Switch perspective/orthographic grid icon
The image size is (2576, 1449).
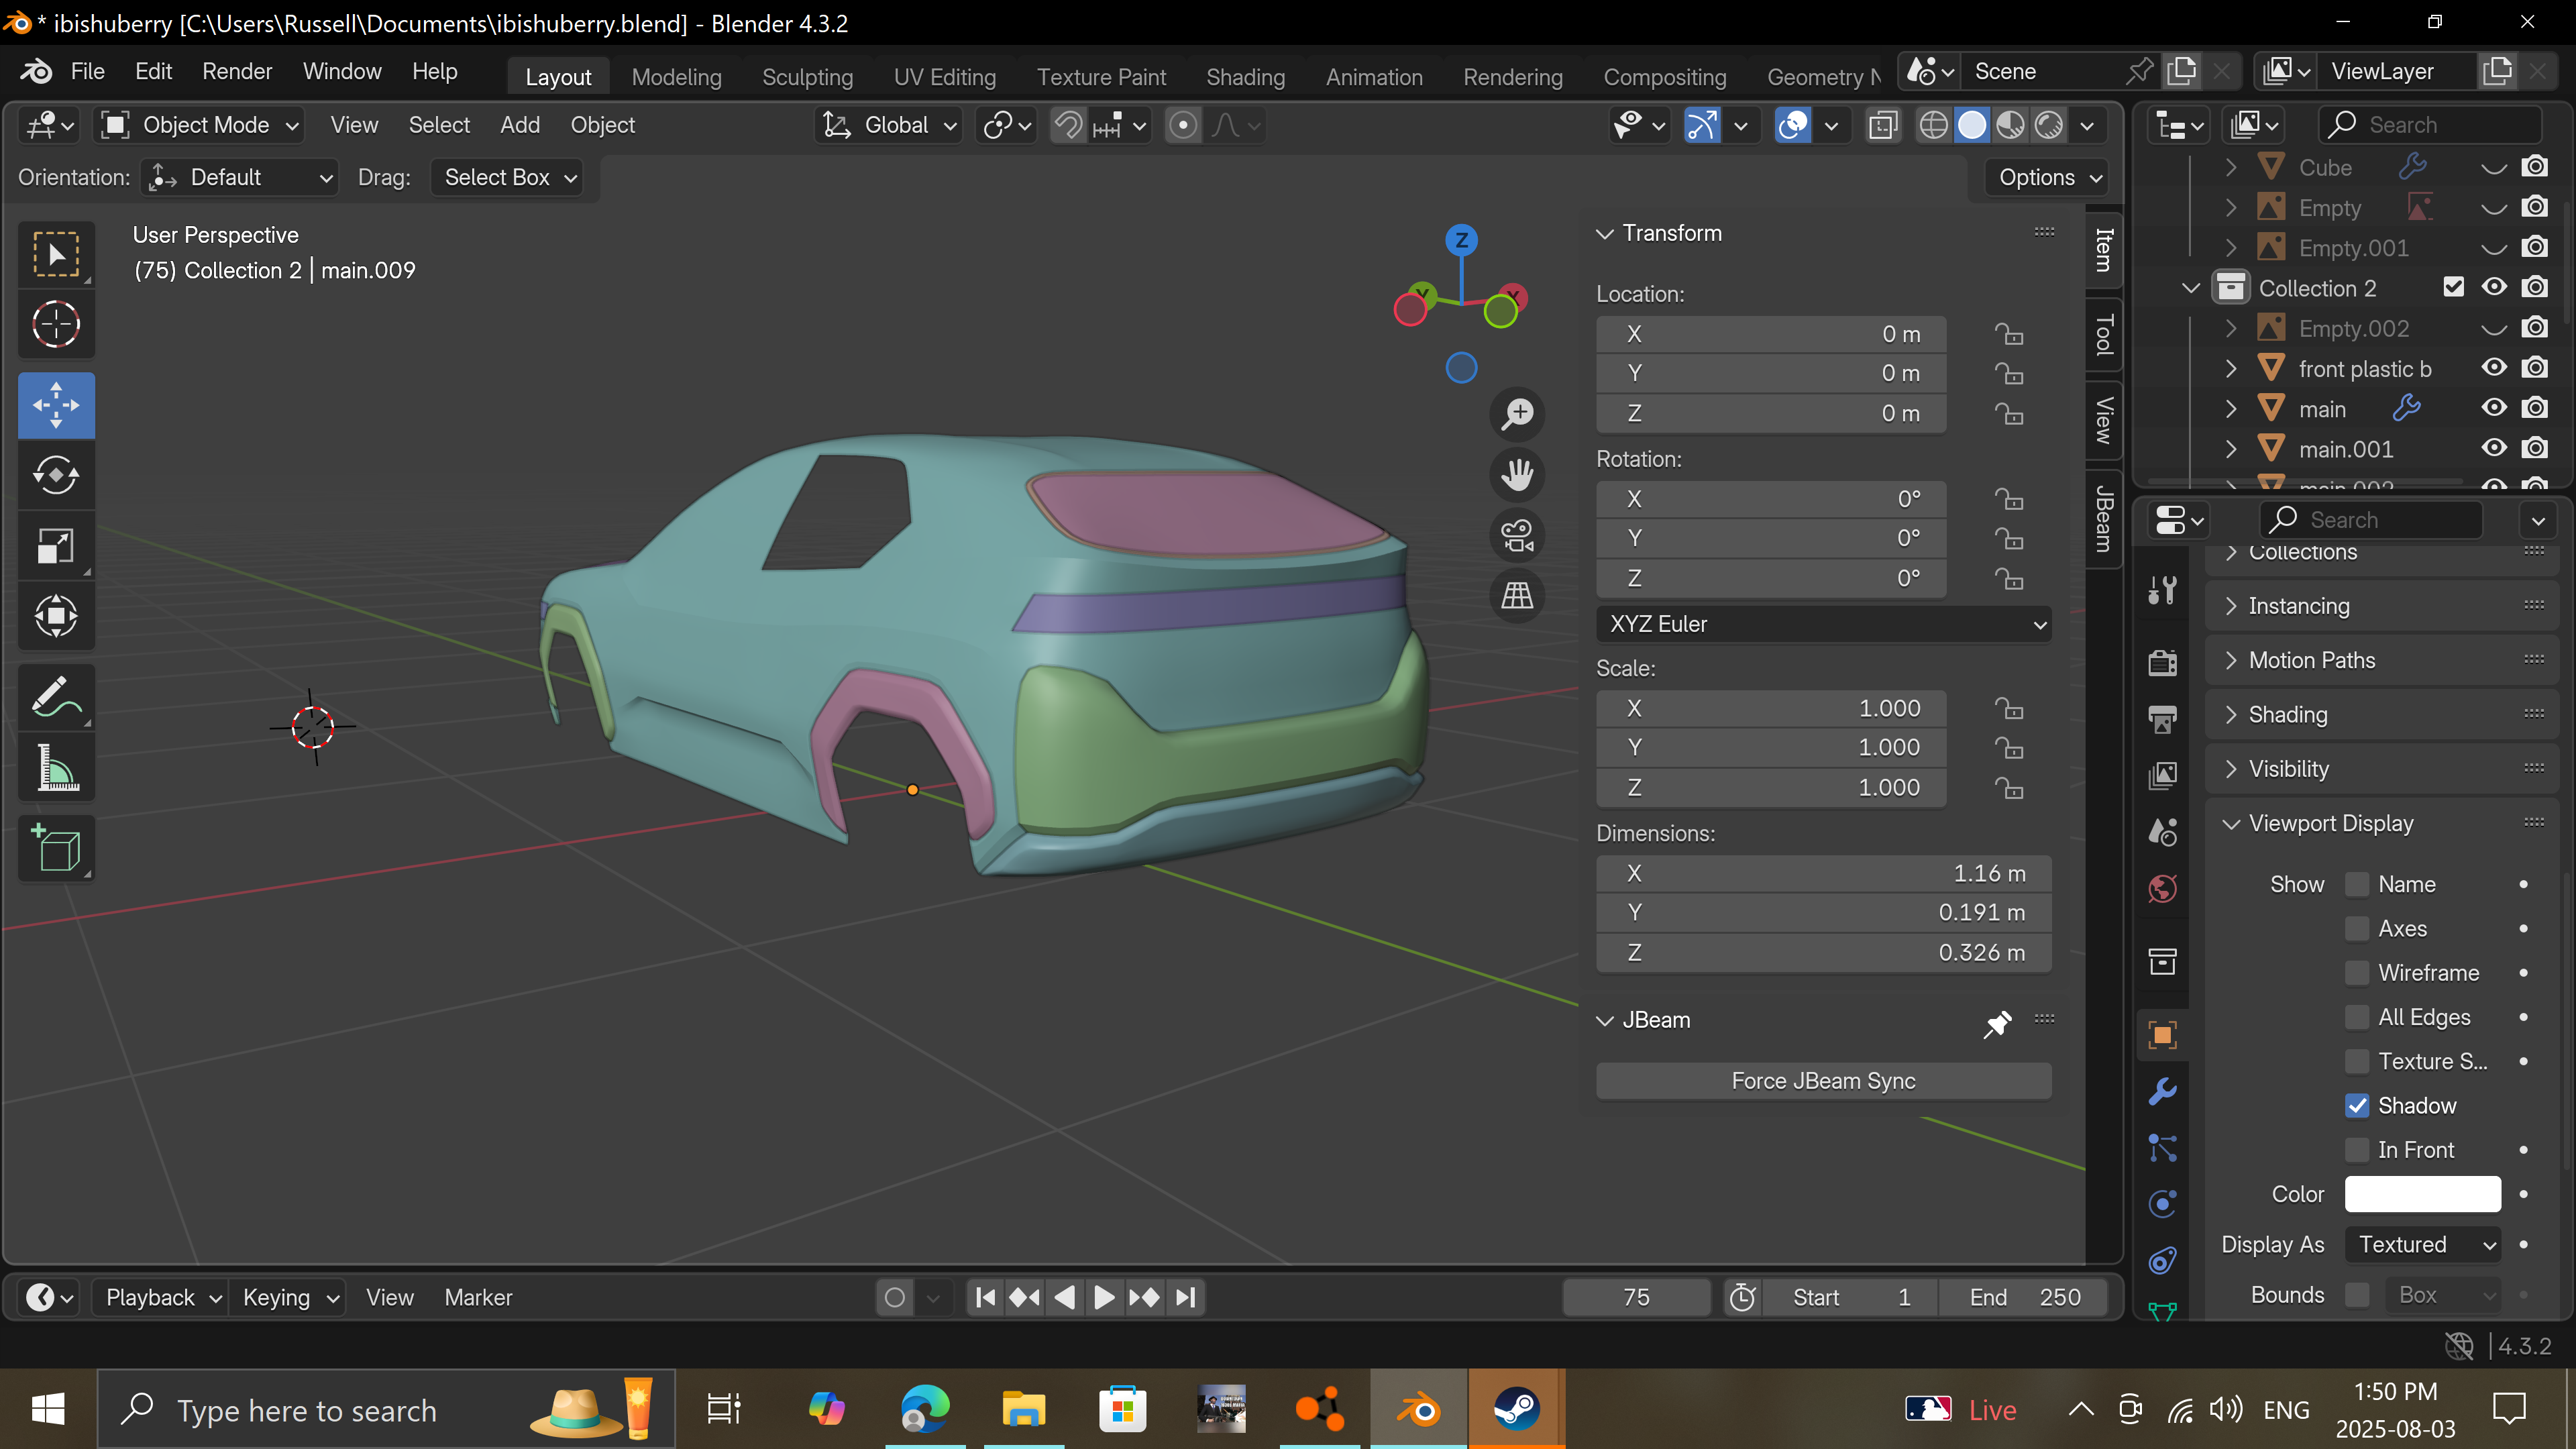[x=1518, y=596]
